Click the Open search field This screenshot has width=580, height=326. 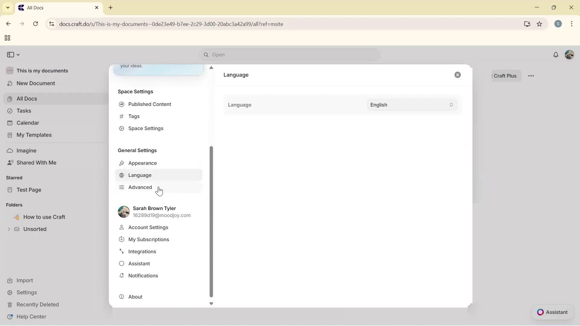click(289, 55)
